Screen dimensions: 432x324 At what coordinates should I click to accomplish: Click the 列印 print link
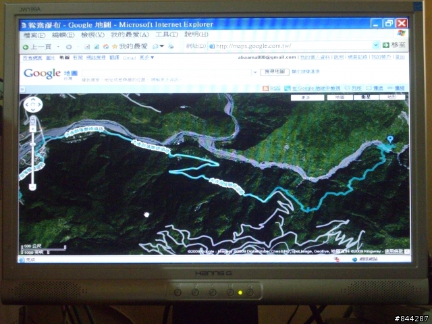[x=356, y=88]
